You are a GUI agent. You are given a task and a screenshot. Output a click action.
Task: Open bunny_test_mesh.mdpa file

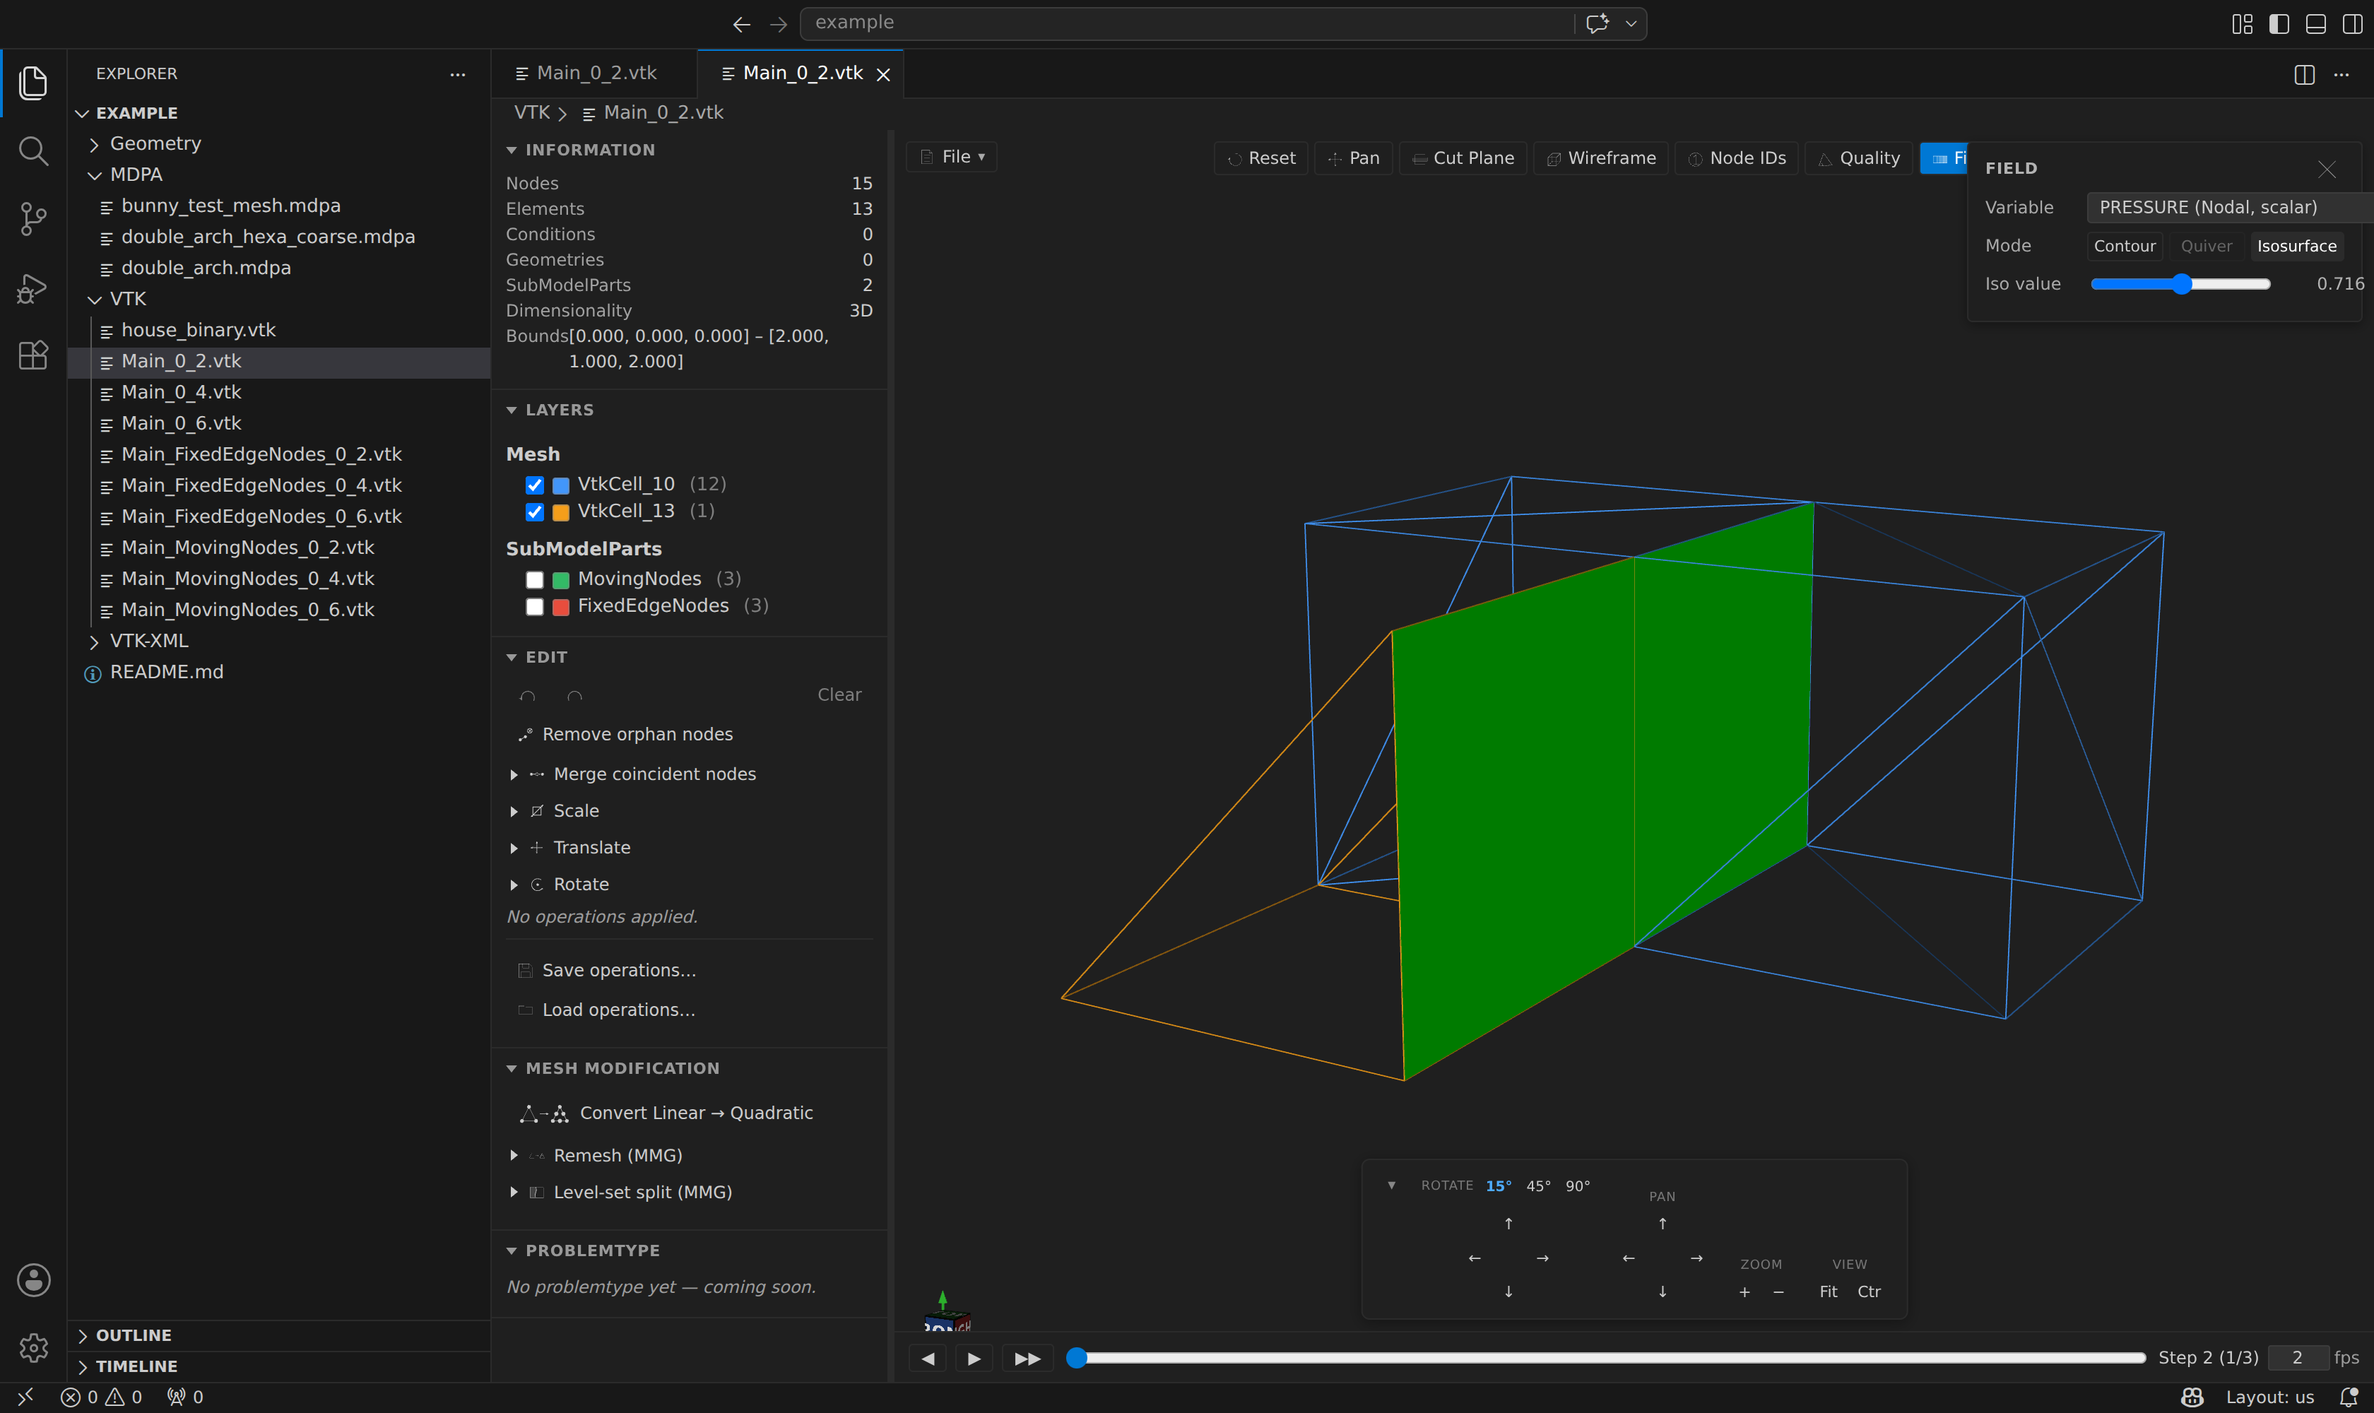230,206
